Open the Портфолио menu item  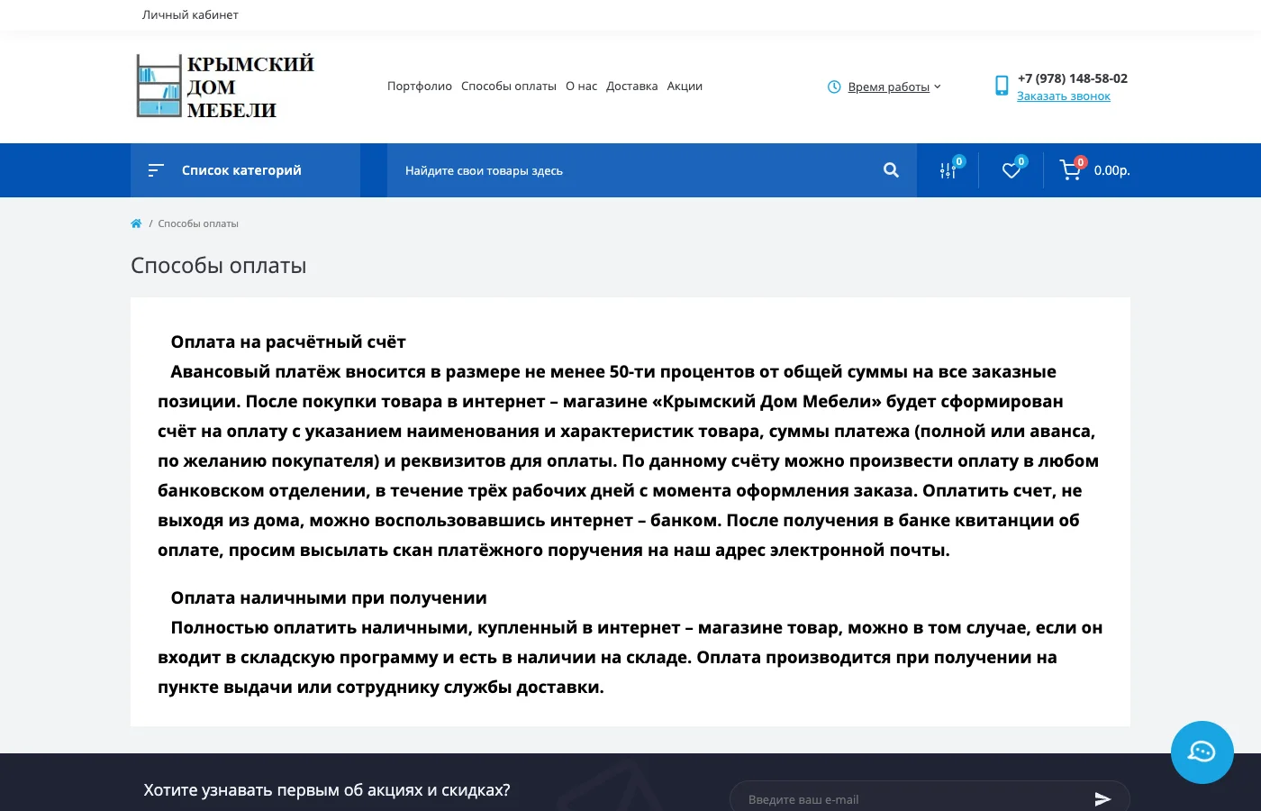tap(420, 87)
